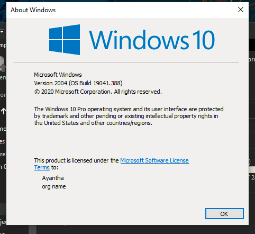Click the 2020 Microsoft Corporation copyright line
This screenshot has height=234, width=255.
(x=98, y=92)
